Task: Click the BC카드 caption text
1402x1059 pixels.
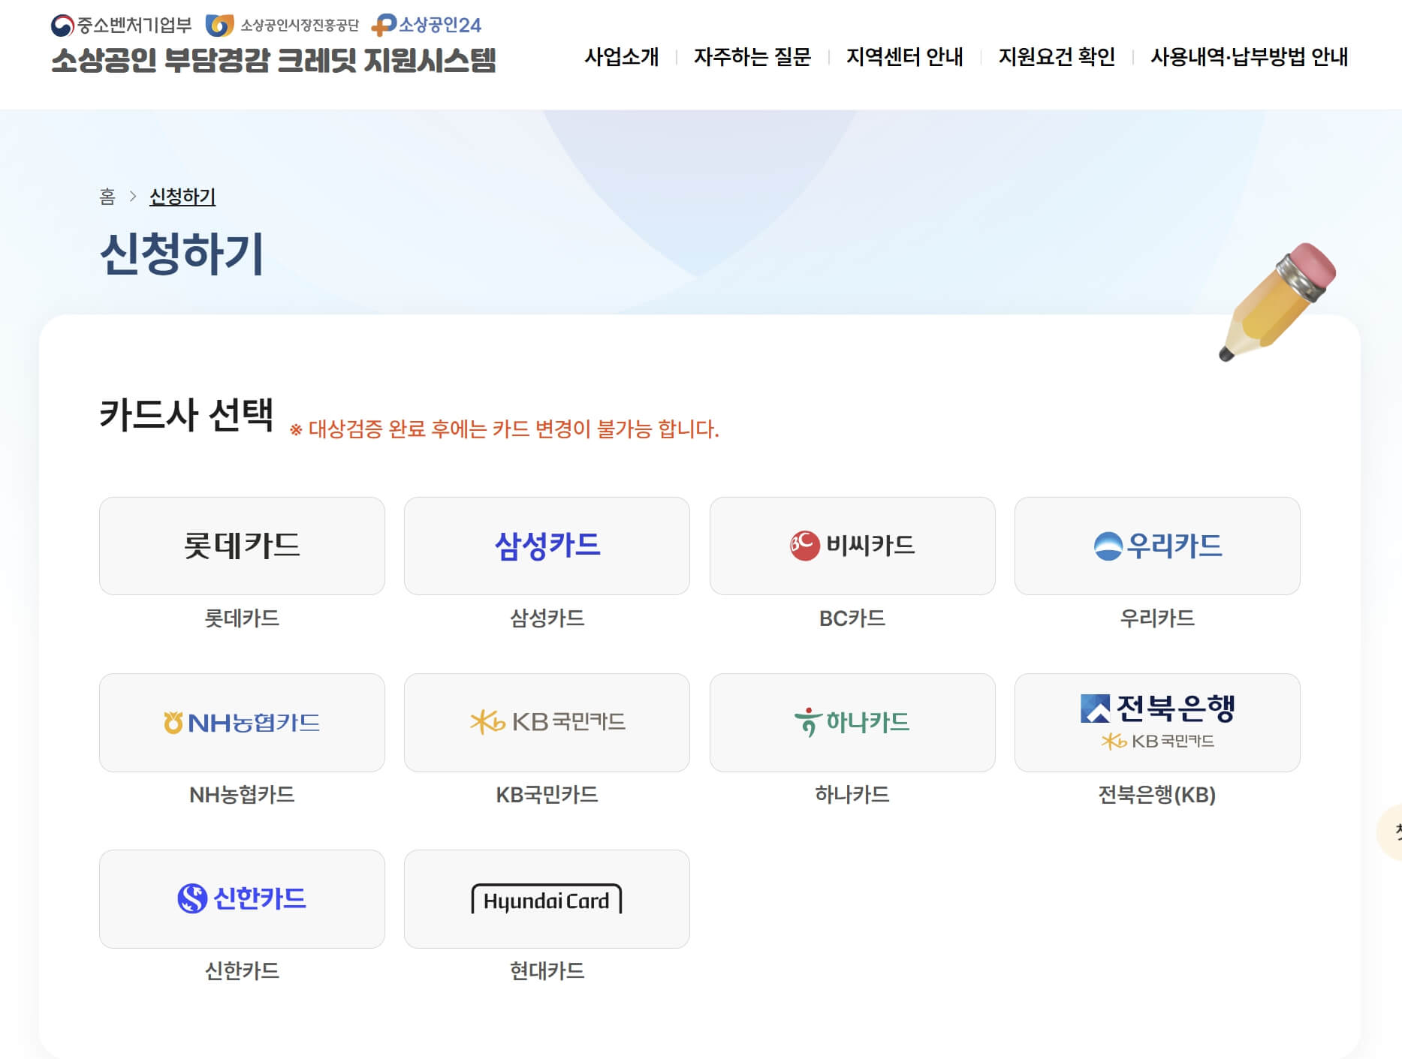Action: (852, 618)
